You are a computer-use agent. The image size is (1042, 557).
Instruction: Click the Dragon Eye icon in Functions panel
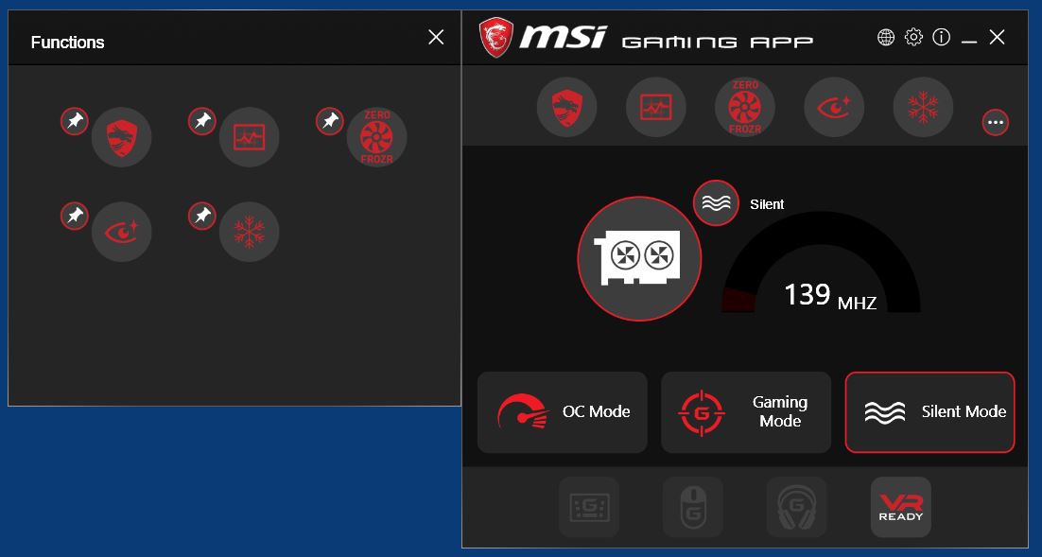point(122,137)
